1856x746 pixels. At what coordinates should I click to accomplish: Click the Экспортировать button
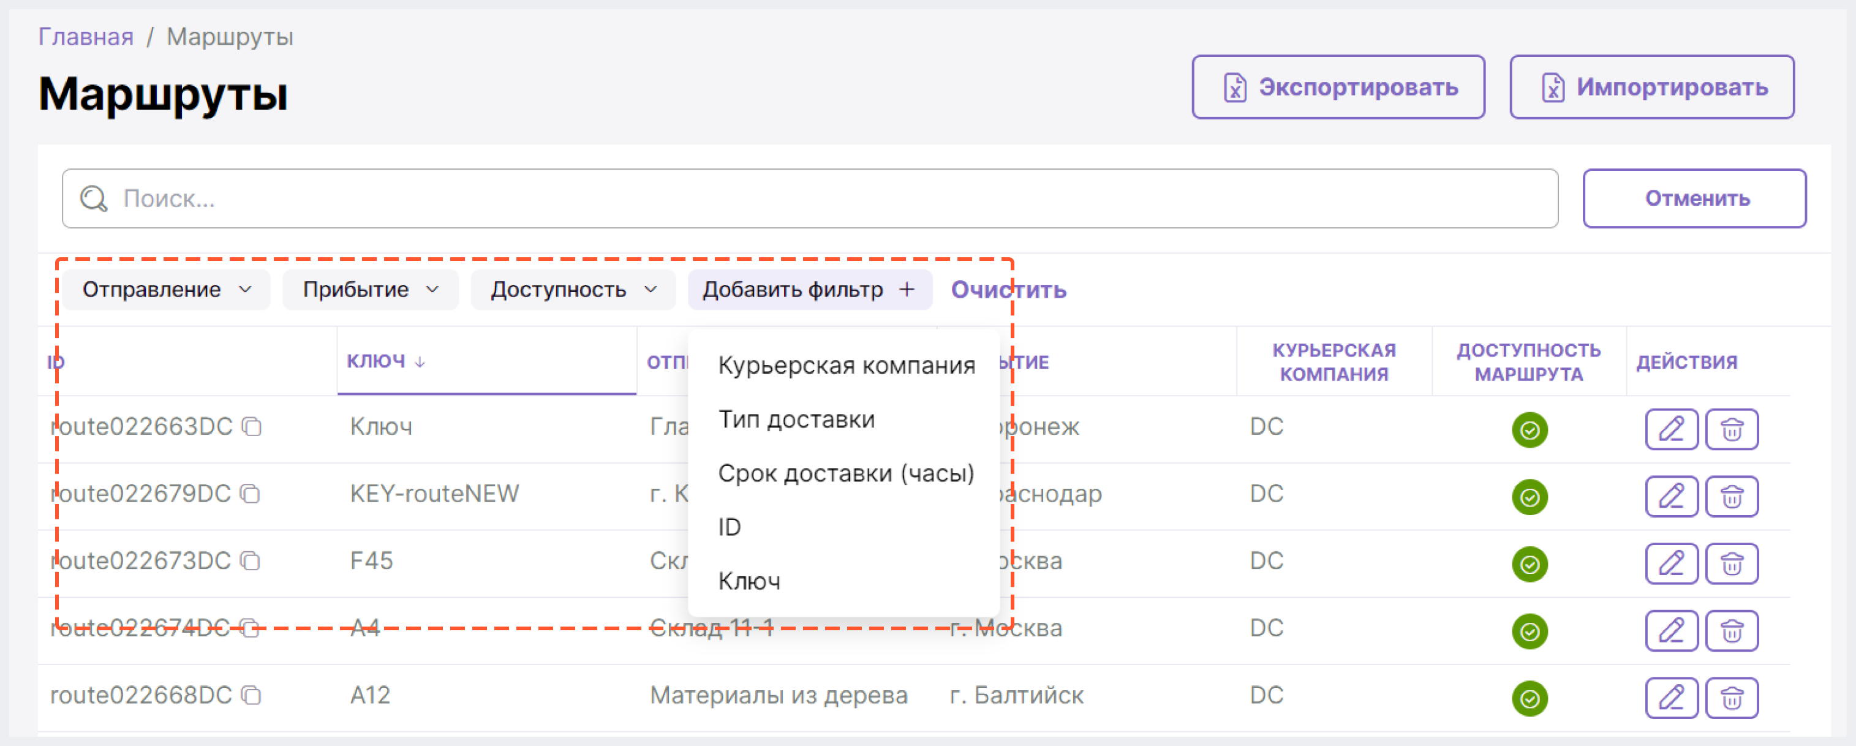tap(1338, 87)
